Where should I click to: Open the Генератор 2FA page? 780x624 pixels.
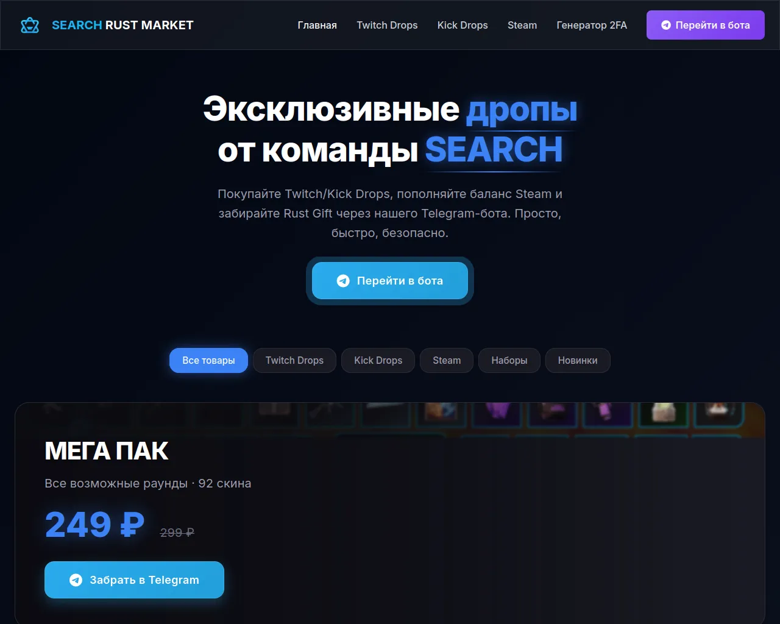pyautogui.click(x=592, y=25)
